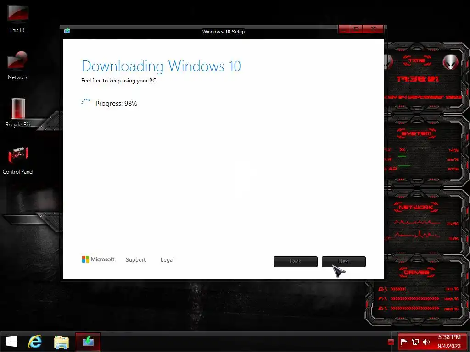
Task: Click the E:\ drive usage bar
Action: pos(415,308)
